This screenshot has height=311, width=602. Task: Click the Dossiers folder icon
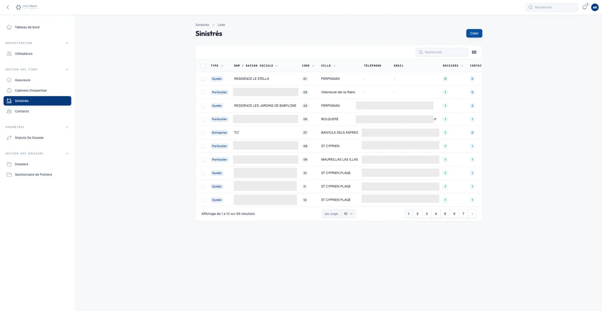(x=9, y=164)
